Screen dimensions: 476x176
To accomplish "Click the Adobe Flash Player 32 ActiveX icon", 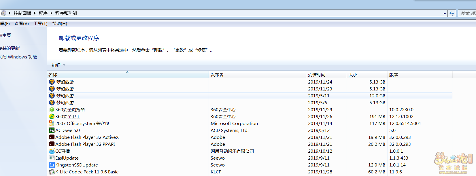I will coord(52,137).
